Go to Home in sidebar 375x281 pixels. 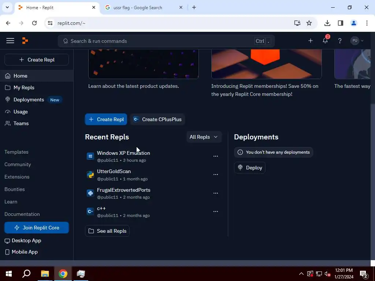(x=37, y=76)
